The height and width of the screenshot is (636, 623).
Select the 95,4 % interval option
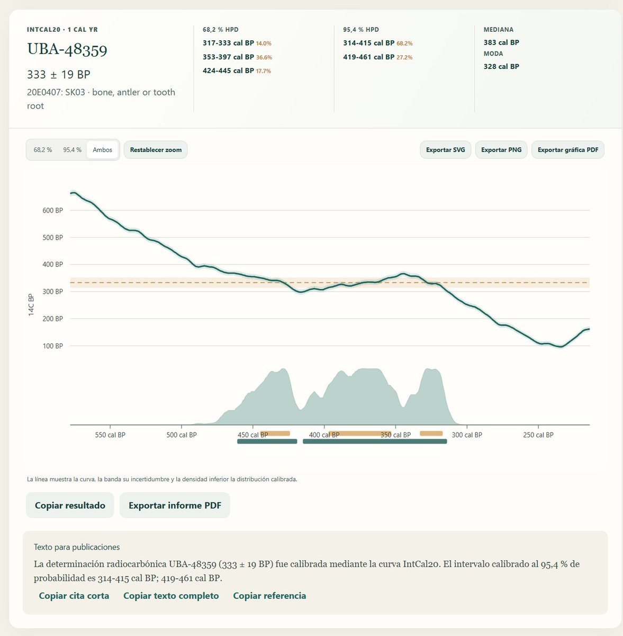tap(72, 150)
